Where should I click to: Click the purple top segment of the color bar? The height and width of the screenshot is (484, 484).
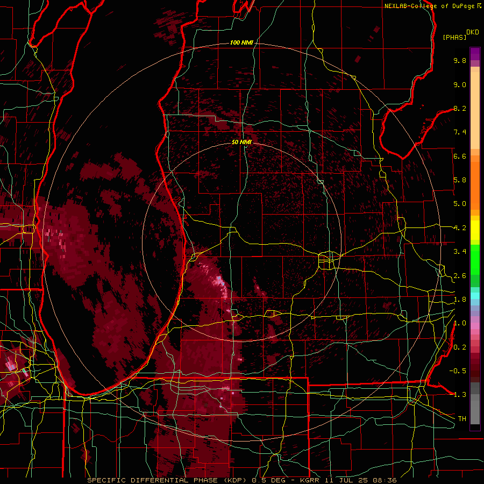475,54
